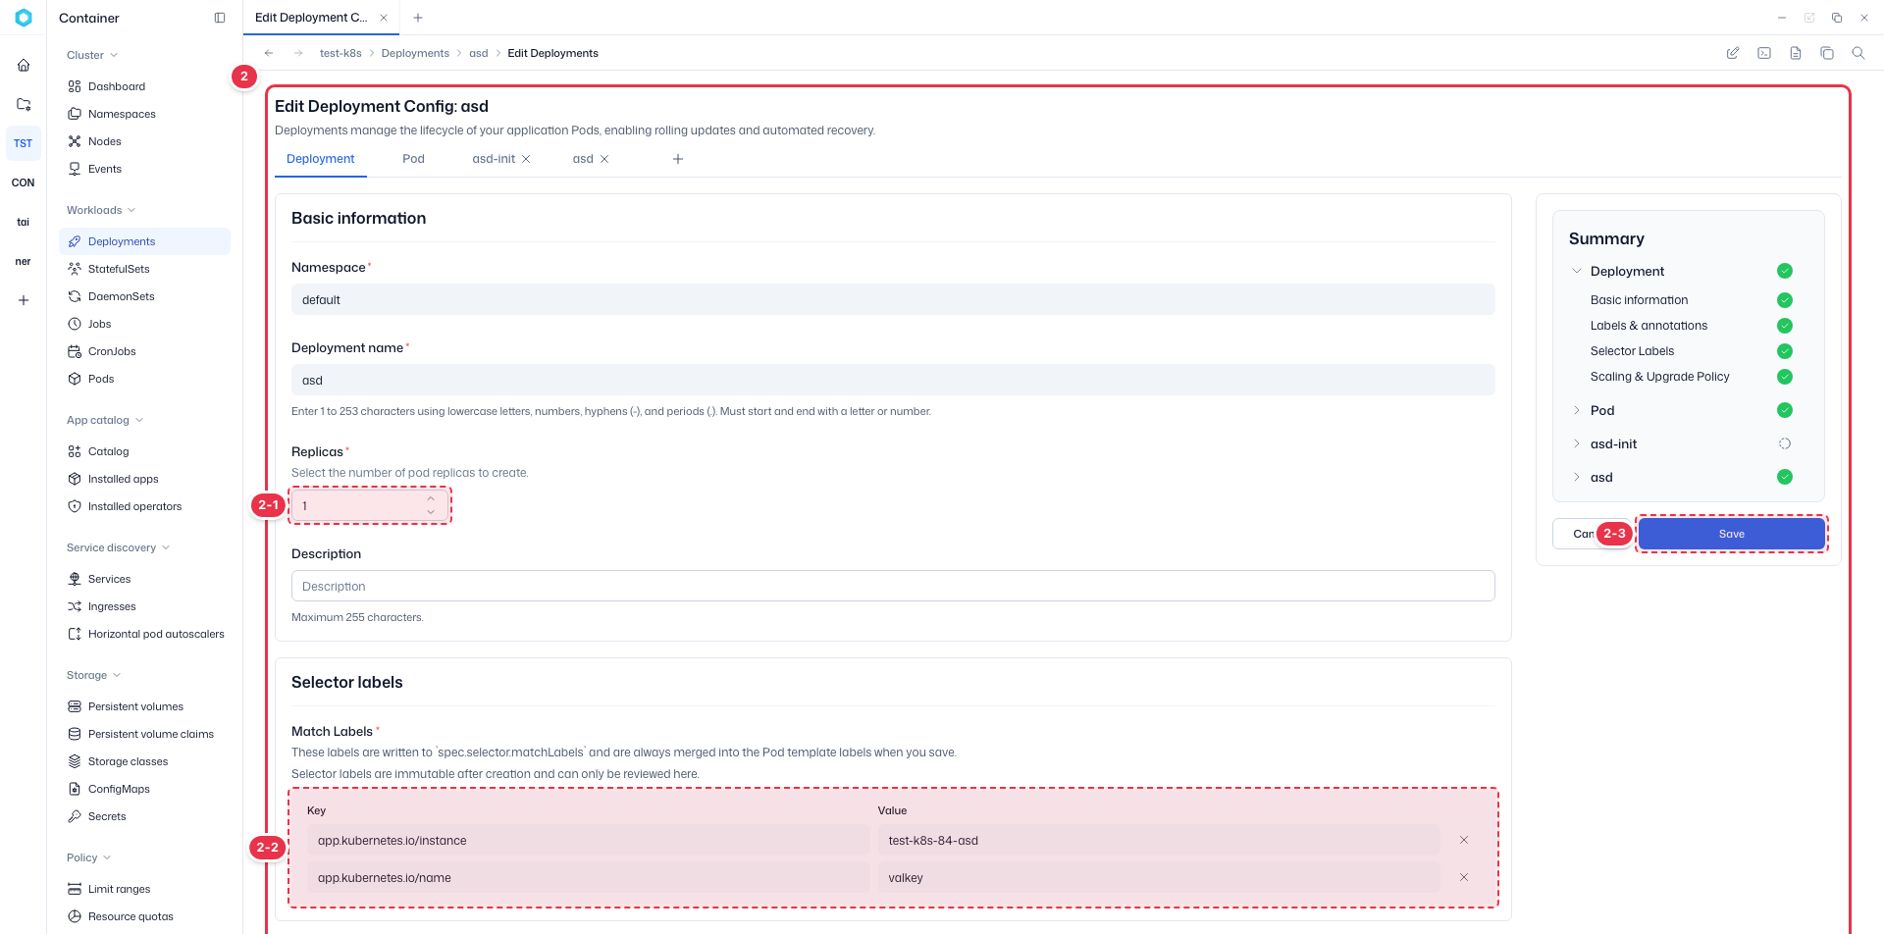Click into the Description input field
The width and height of the screenshot is (1884, 934).
coord(893,586)
